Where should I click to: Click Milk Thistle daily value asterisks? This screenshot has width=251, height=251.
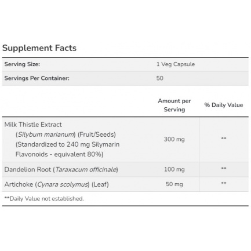pos(224,139)
